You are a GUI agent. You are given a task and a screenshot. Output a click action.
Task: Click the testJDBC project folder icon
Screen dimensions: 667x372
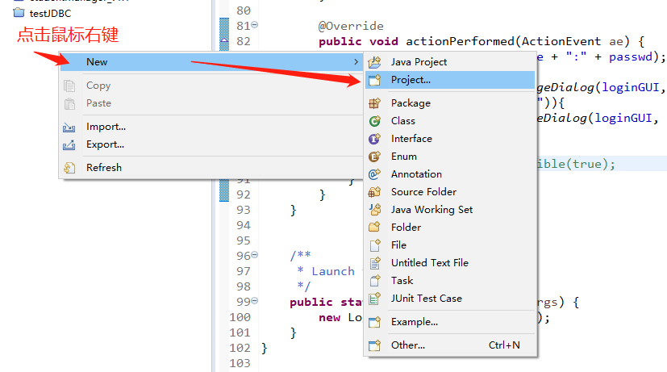(x=19, y=13)
